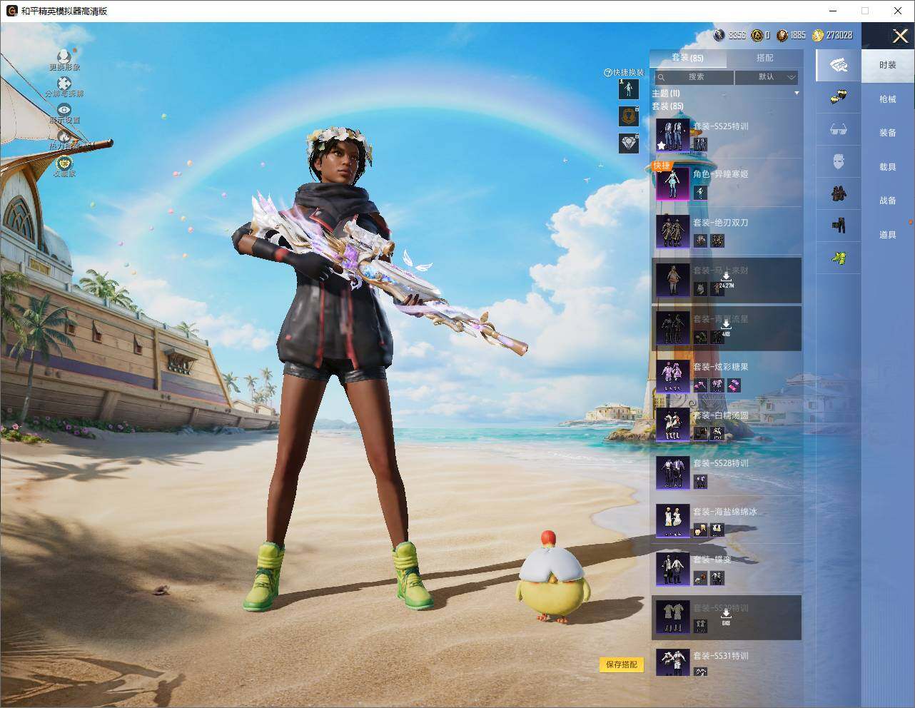915x708 pixels.
Task: Open the 默认 sort dropdown
Action: point(767,77)
